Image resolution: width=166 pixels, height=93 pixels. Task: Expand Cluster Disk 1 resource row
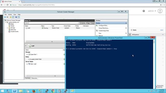click(27, 55)
